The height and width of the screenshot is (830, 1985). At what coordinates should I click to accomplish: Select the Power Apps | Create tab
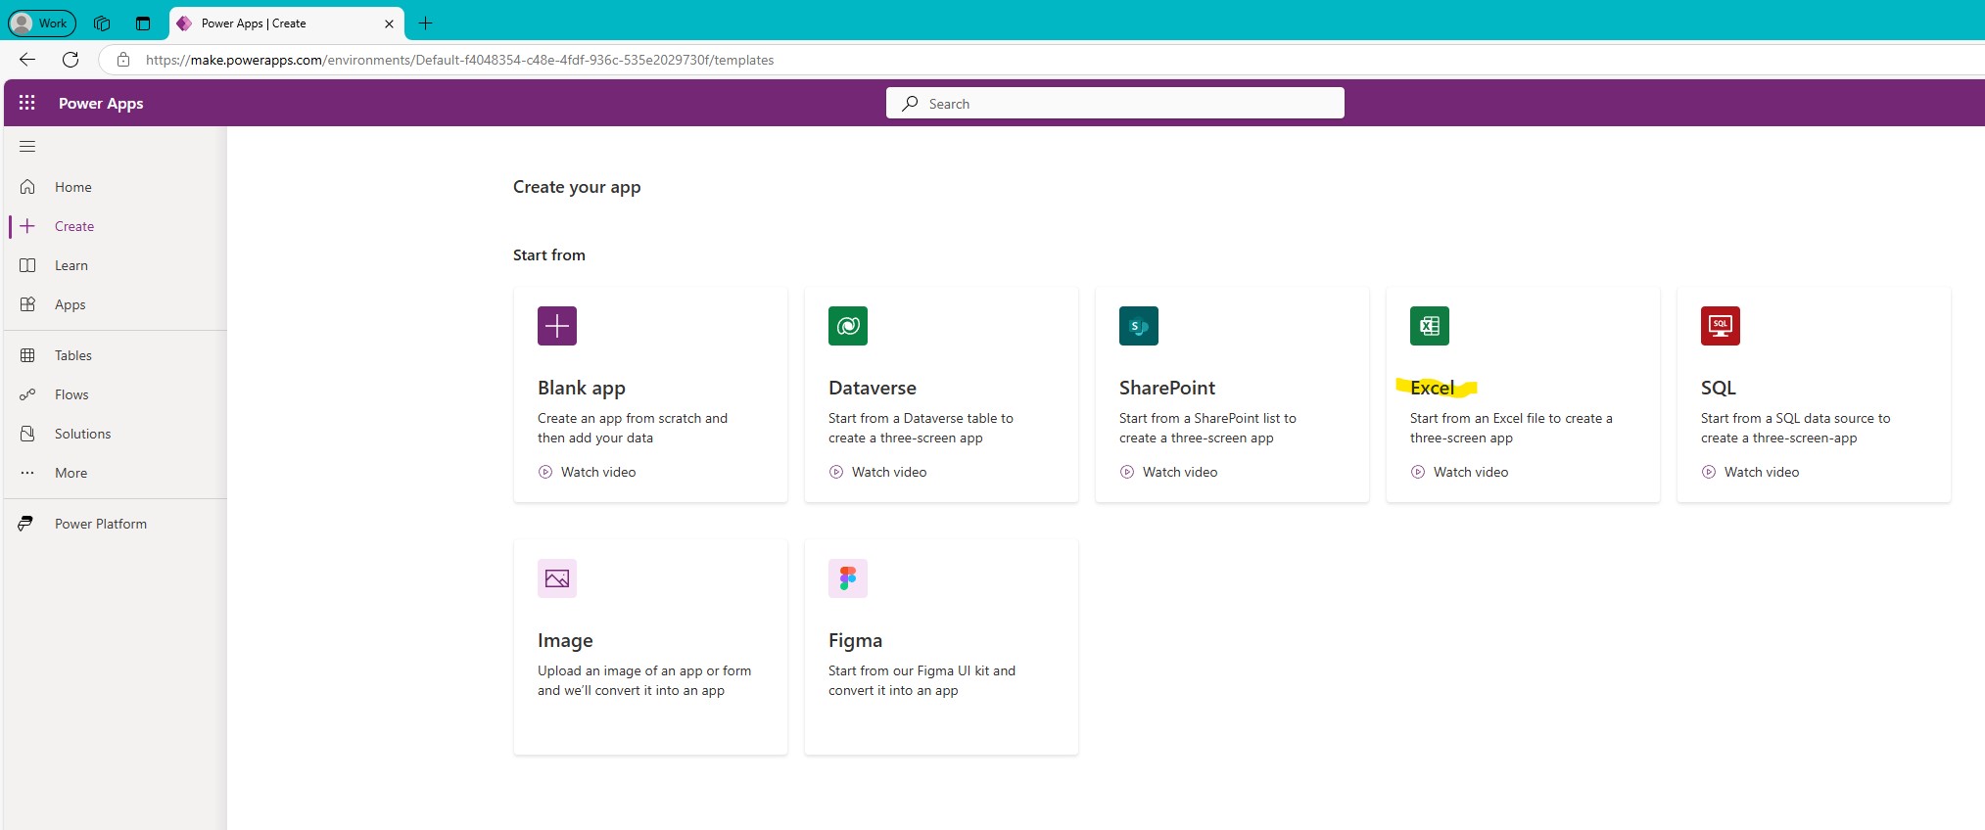coord(286,23)
